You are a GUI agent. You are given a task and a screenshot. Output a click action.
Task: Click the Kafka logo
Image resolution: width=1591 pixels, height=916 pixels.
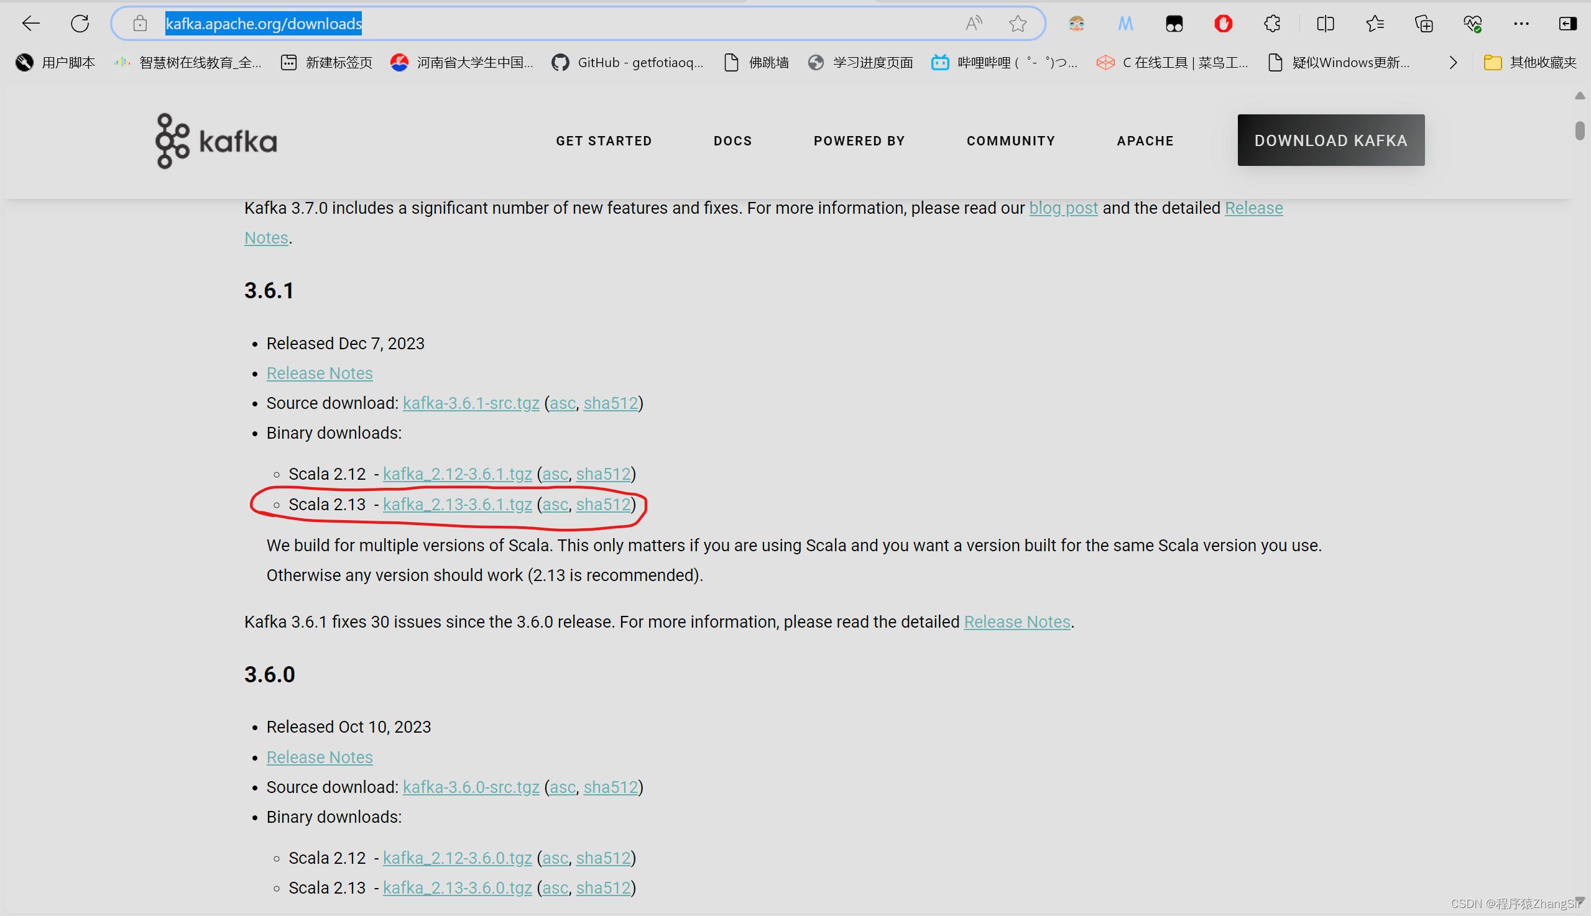(x=216, y=140)
